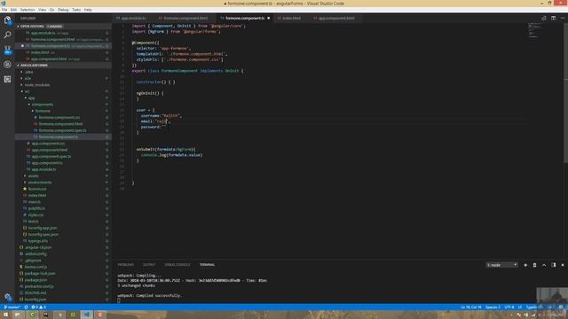Image resolution: width=568 pixels, height=319 pixels.
Task: Click the git sync icon in status bar
Action: pos(26,307)
